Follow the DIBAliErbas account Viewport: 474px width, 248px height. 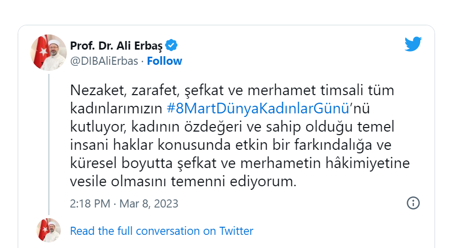164,61
